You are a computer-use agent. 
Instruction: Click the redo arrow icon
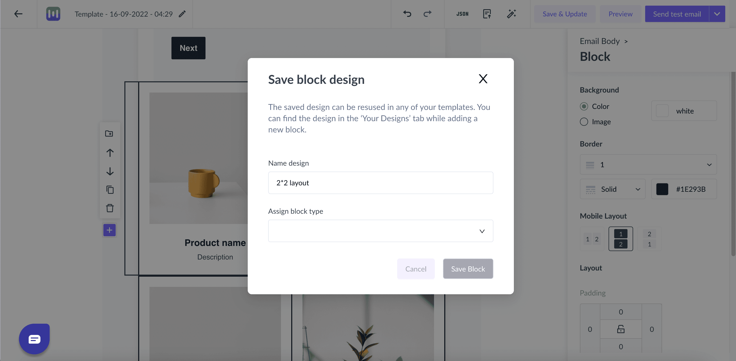pyautogui.click(x=426, y=14)
